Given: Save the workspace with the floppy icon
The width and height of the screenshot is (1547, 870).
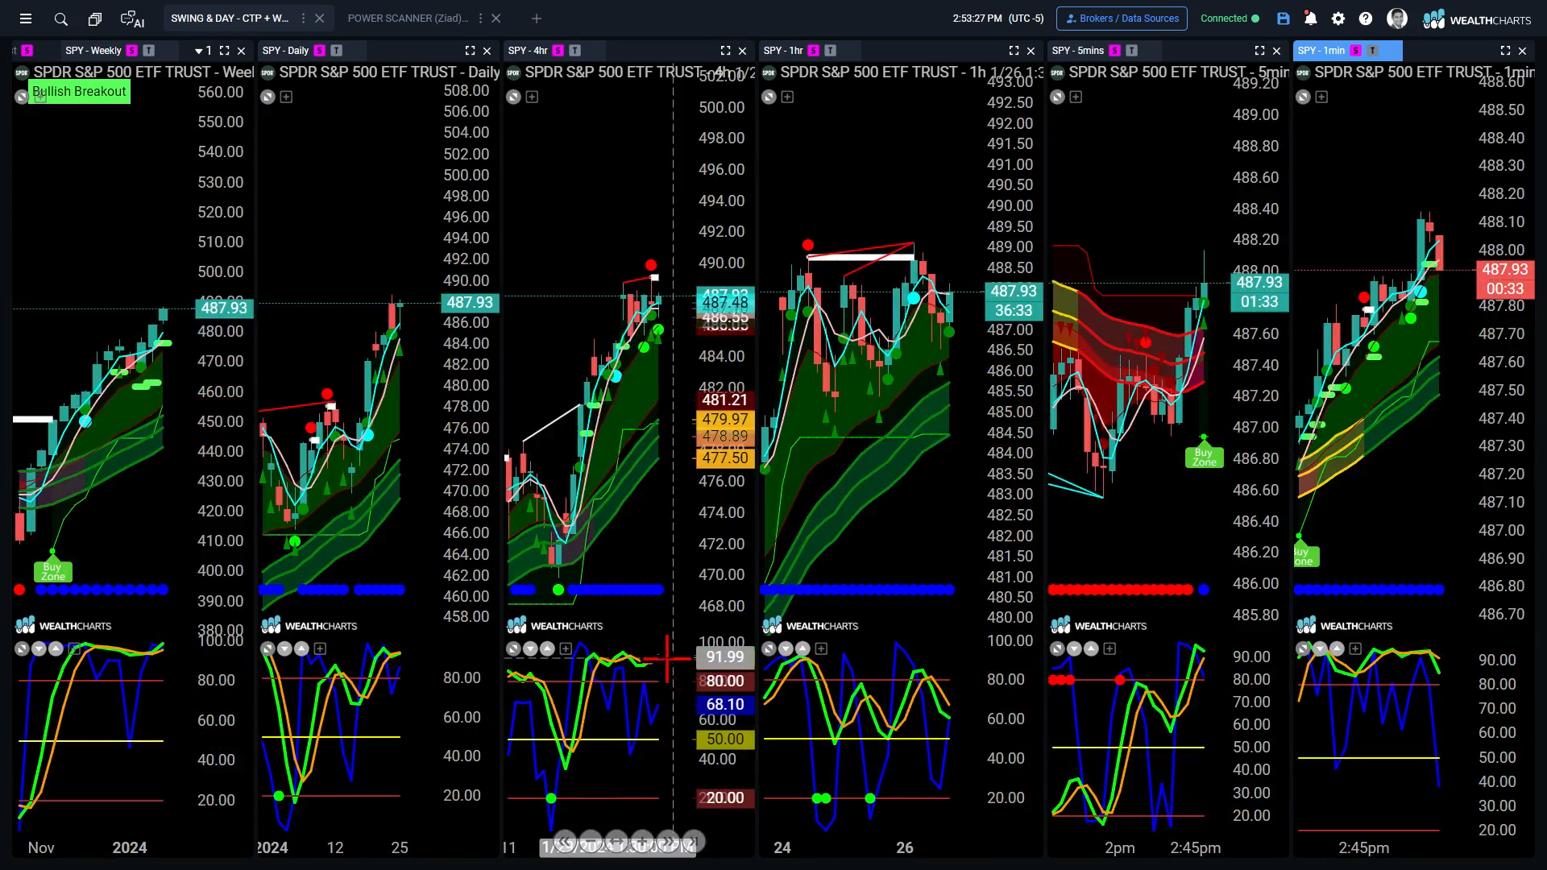Looking at the screenshot, I should coord(1284,19).
